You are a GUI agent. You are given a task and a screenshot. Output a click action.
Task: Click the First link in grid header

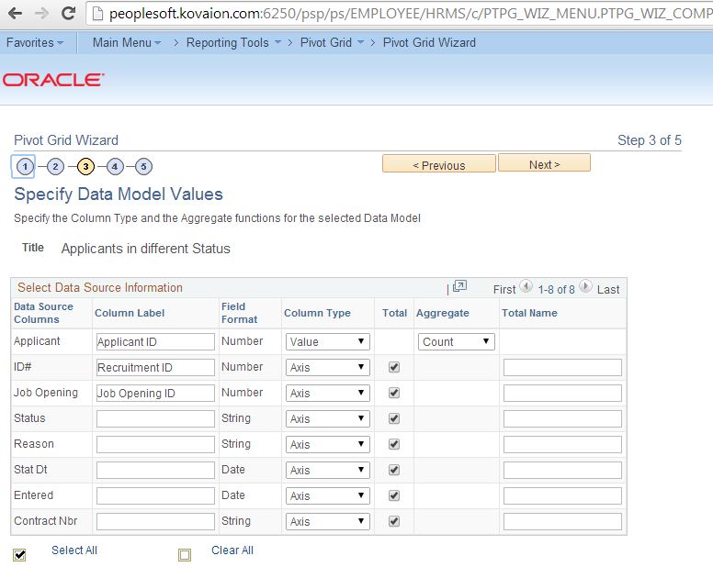pyautogui.click(x=504, y=290)
